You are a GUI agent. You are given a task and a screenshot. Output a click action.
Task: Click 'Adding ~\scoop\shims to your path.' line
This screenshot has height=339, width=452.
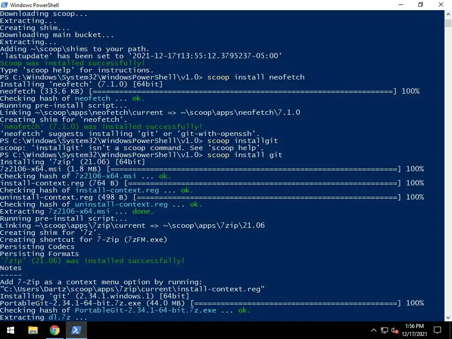[x=75, y=49]
